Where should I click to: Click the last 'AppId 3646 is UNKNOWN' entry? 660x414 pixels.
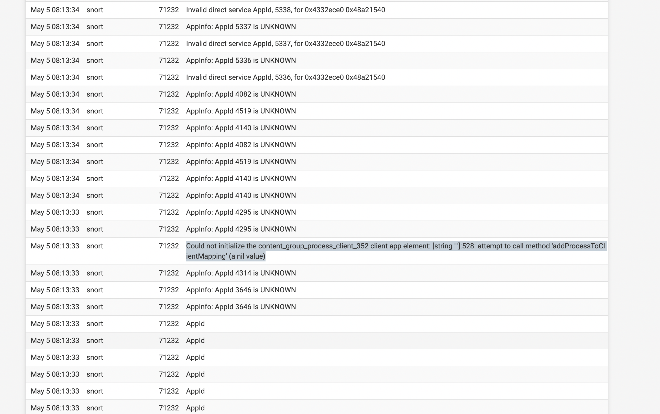click(x=241, y=307)
